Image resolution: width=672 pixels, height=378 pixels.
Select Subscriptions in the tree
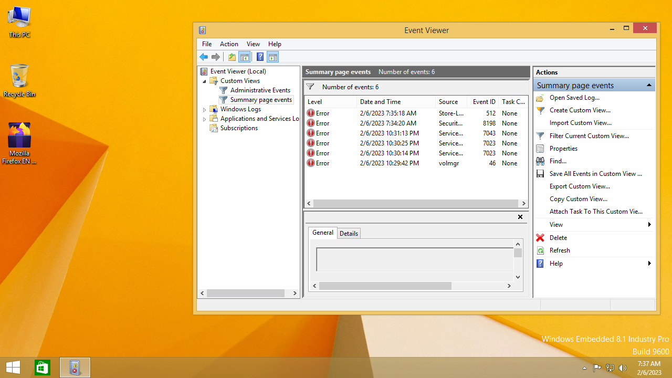pos(239,128)
